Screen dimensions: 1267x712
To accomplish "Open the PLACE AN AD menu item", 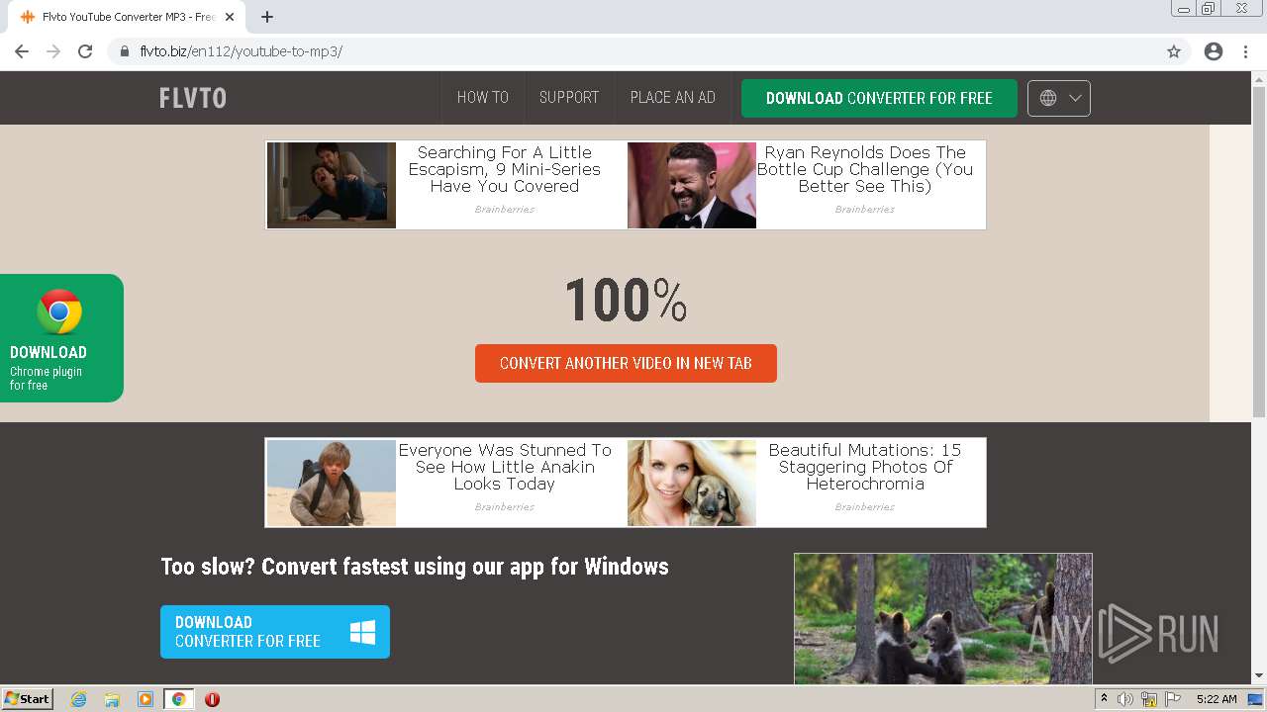I will [x=673, y=98].
